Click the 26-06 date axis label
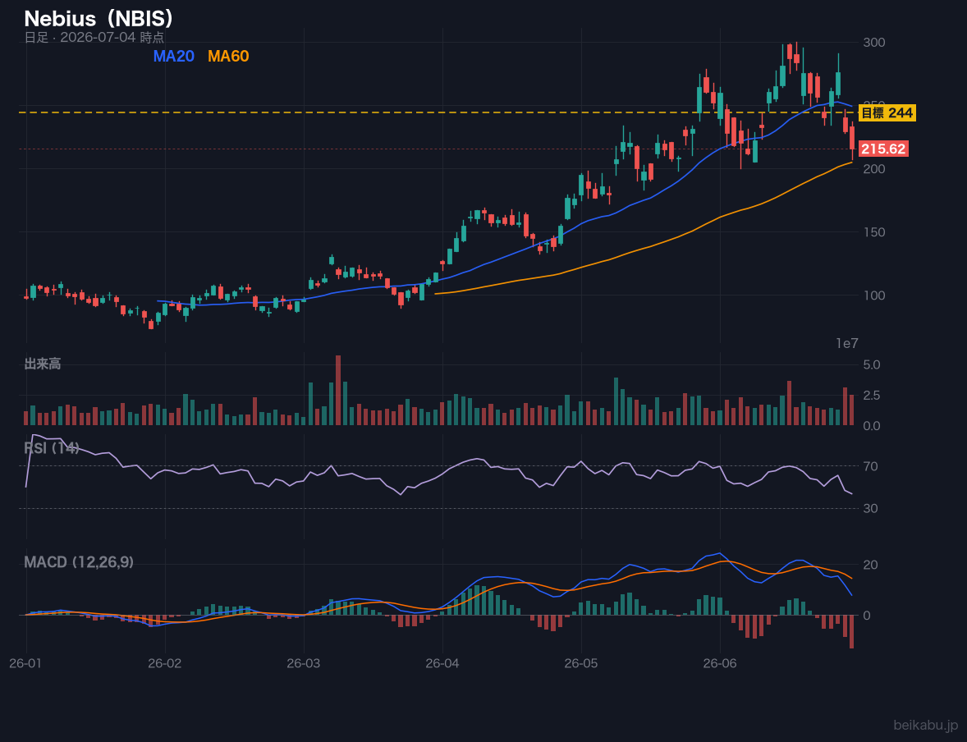The height and width of the screenshot is (742, 967). pyautogui.click(x=720, y=664)
